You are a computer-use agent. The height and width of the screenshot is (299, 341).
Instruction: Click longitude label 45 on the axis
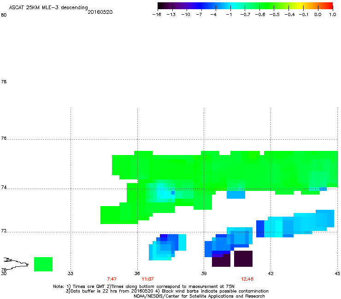tap(337, 273)
